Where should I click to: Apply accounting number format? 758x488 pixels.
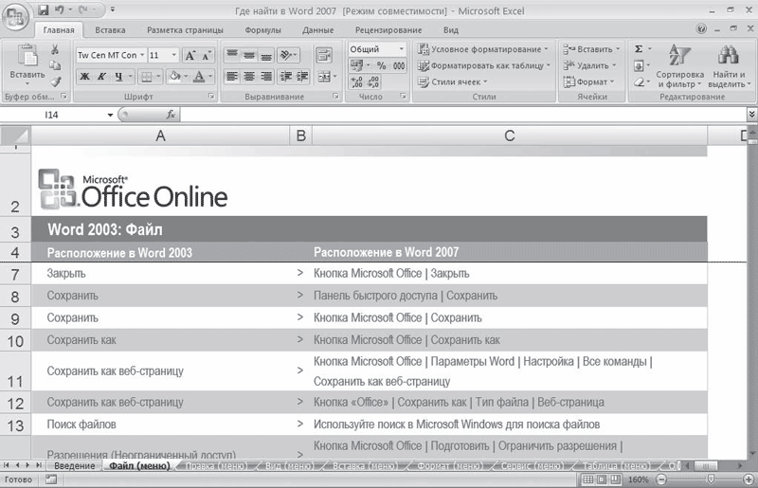(357, 65)
